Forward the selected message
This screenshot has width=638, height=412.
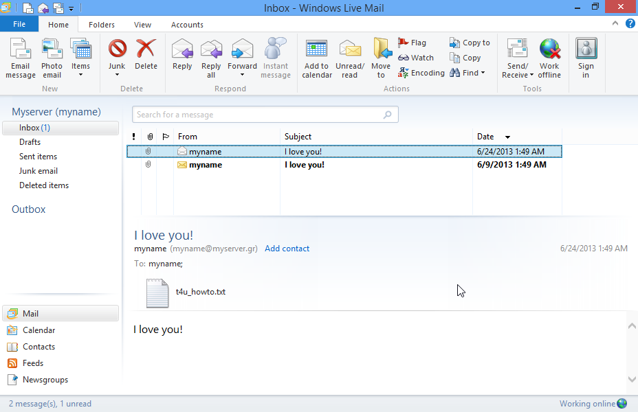[242, 54]
